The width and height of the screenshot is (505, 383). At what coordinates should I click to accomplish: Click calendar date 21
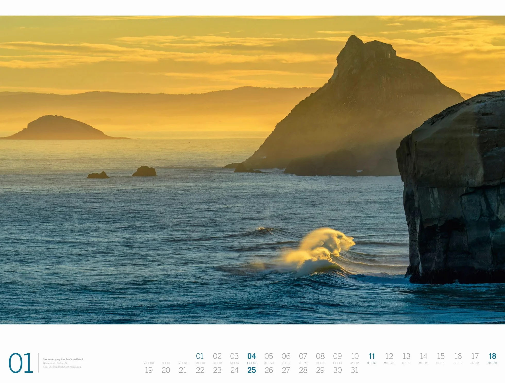[x=183, y=370]
